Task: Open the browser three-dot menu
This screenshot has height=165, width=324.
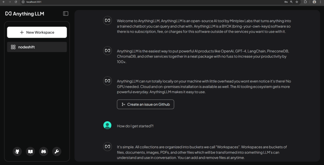Action: [321, 2]
